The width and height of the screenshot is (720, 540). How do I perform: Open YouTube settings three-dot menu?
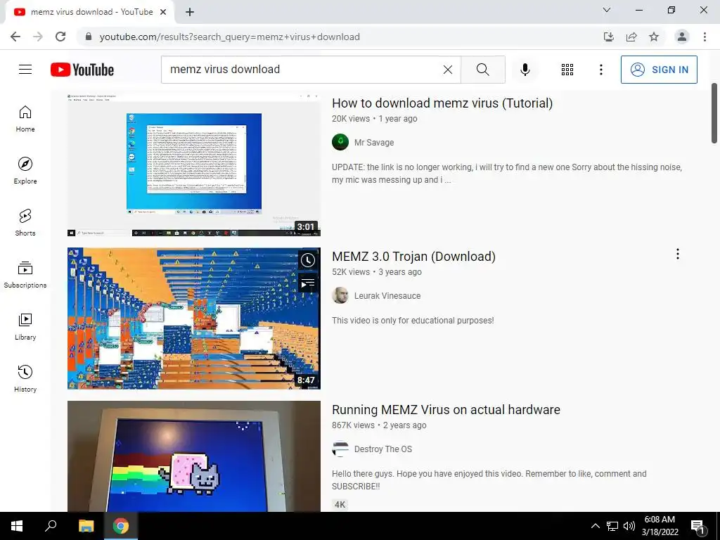600,70
